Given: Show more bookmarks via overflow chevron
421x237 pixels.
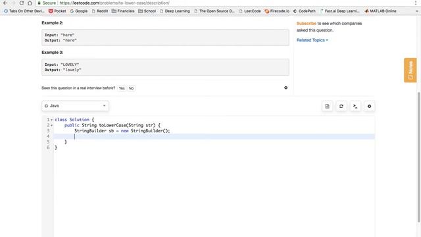Looking at the screenshot, I should 416,11.
